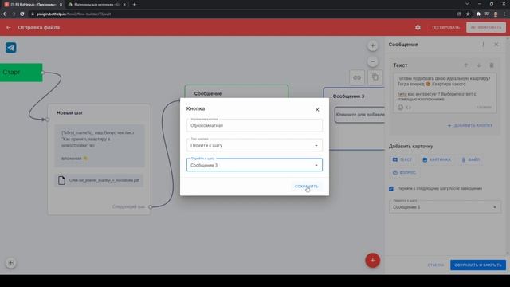Switch to the second browser tab
Image resolution: width=510 pixels, height=287 pixels.
(96, 5)
